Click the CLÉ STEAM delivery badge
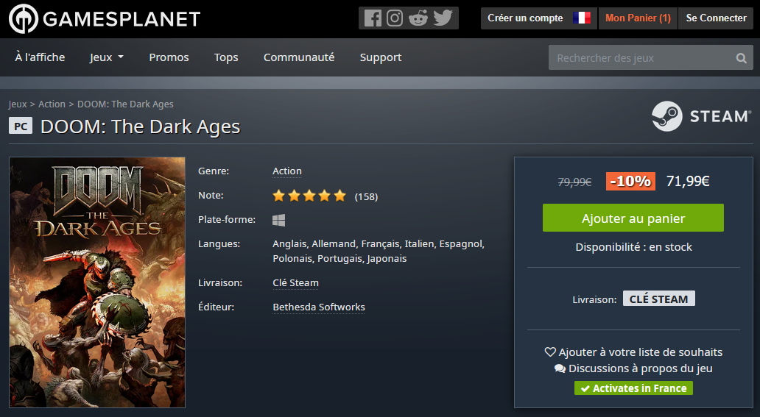The image size is (760, 417). click(658, 299)
